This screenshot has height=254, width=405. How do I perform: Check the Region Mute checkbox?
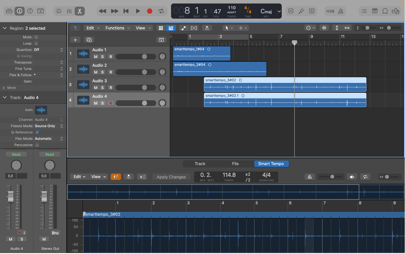(x=36, y=37)
